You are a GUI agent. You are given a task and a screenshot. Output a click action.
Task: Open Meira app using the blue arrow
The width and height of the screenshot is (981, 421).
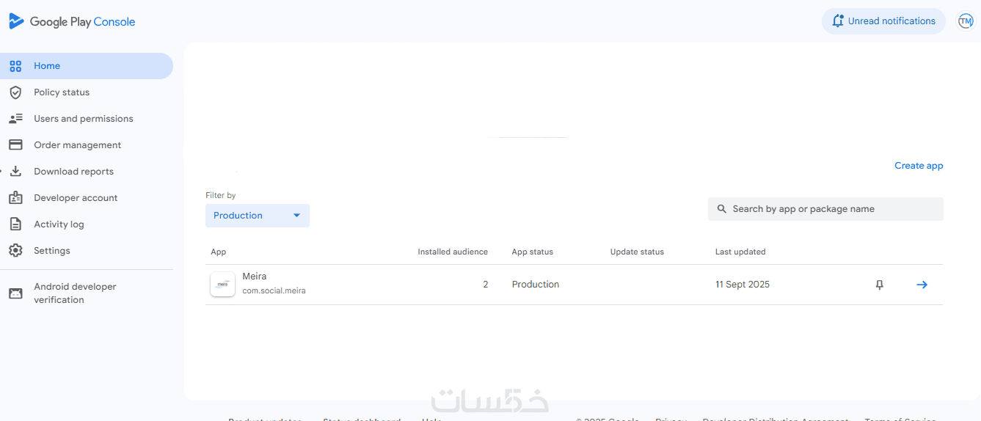click(x=922, y=285)
